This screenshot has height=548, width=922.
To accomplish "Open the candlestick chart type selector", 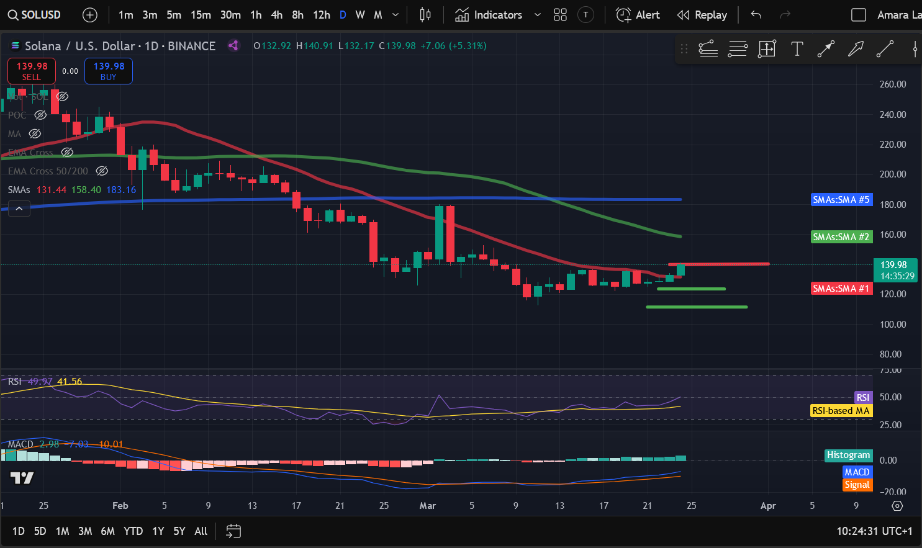I will tap(425, 15).
